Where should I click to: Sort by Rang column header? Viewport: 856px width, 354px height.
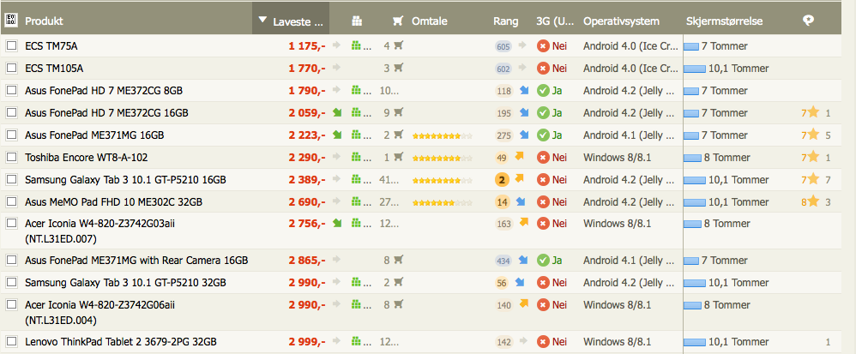505,21
